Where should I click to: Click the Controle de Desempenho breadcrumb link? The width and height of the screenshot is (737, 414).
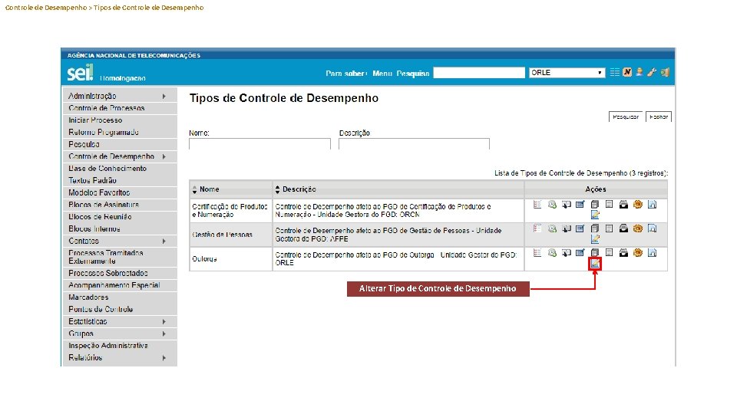pos(45,8)
